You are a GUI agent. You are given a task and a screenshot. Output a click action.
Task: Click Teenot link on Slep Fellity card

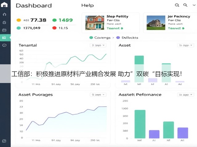(115, 28)
